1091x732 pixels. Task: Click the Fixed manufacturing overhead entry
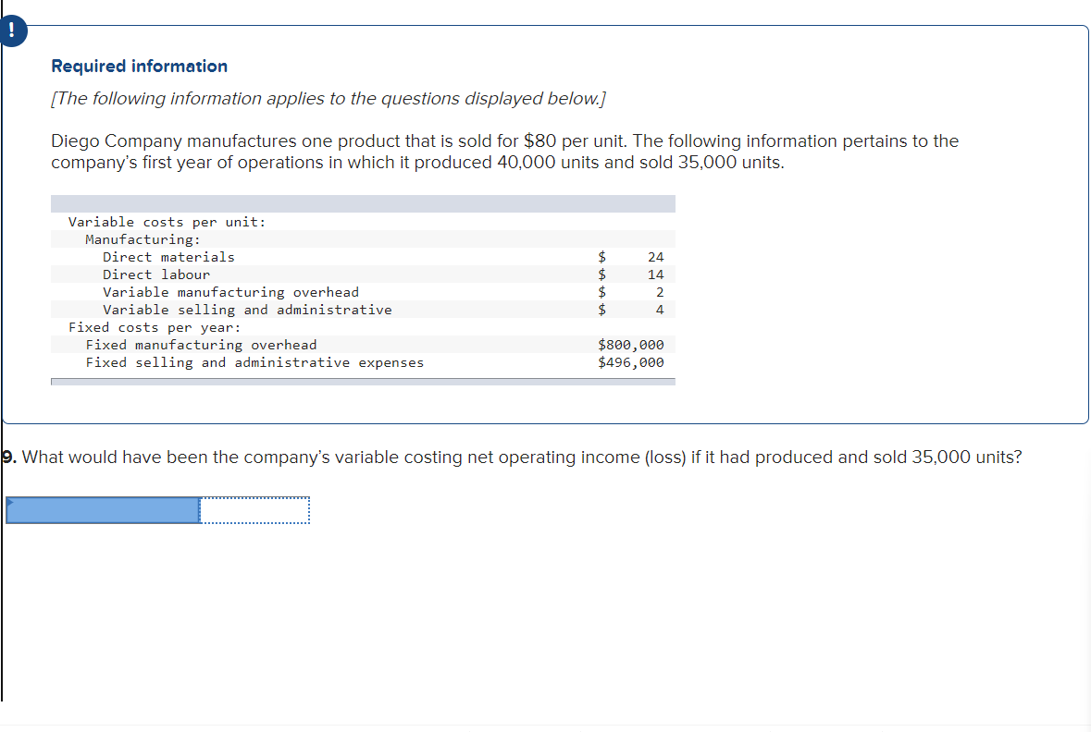tap(201, 344)
